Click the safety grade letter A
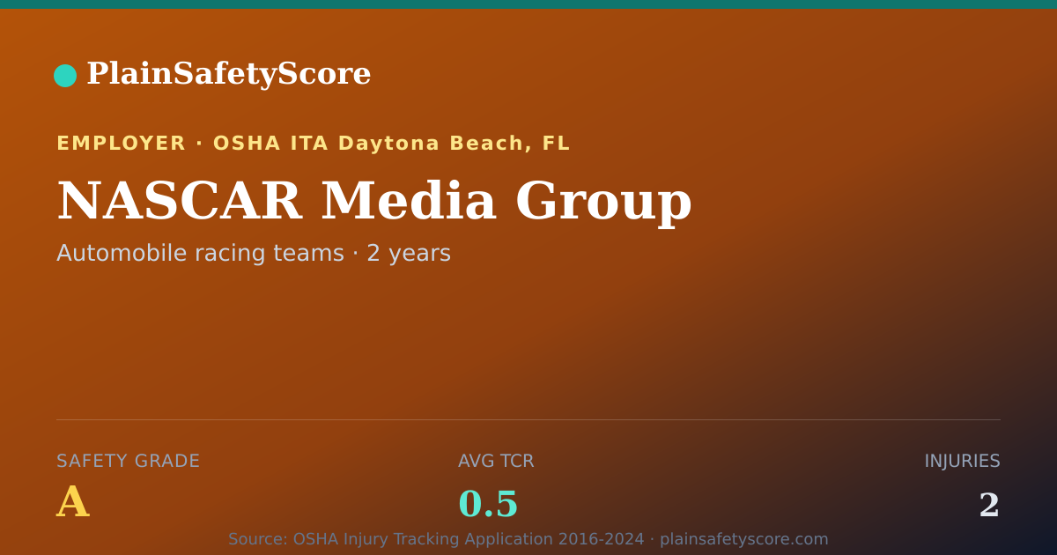This screenshot has height=555, width=1057. pos(72,503)
